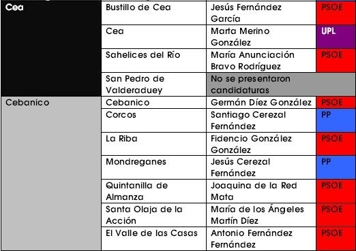Click the Bustillo de Cea cell
Viewport: 356px width, 251px height.
coord(153,13)
